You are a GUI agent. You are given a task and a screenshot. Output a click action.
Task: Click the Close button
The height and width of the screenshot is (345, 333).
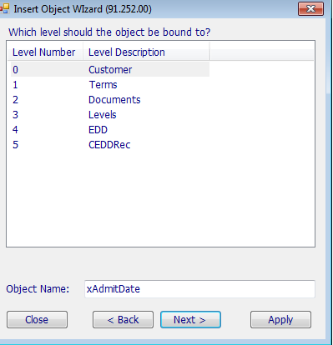37,319
